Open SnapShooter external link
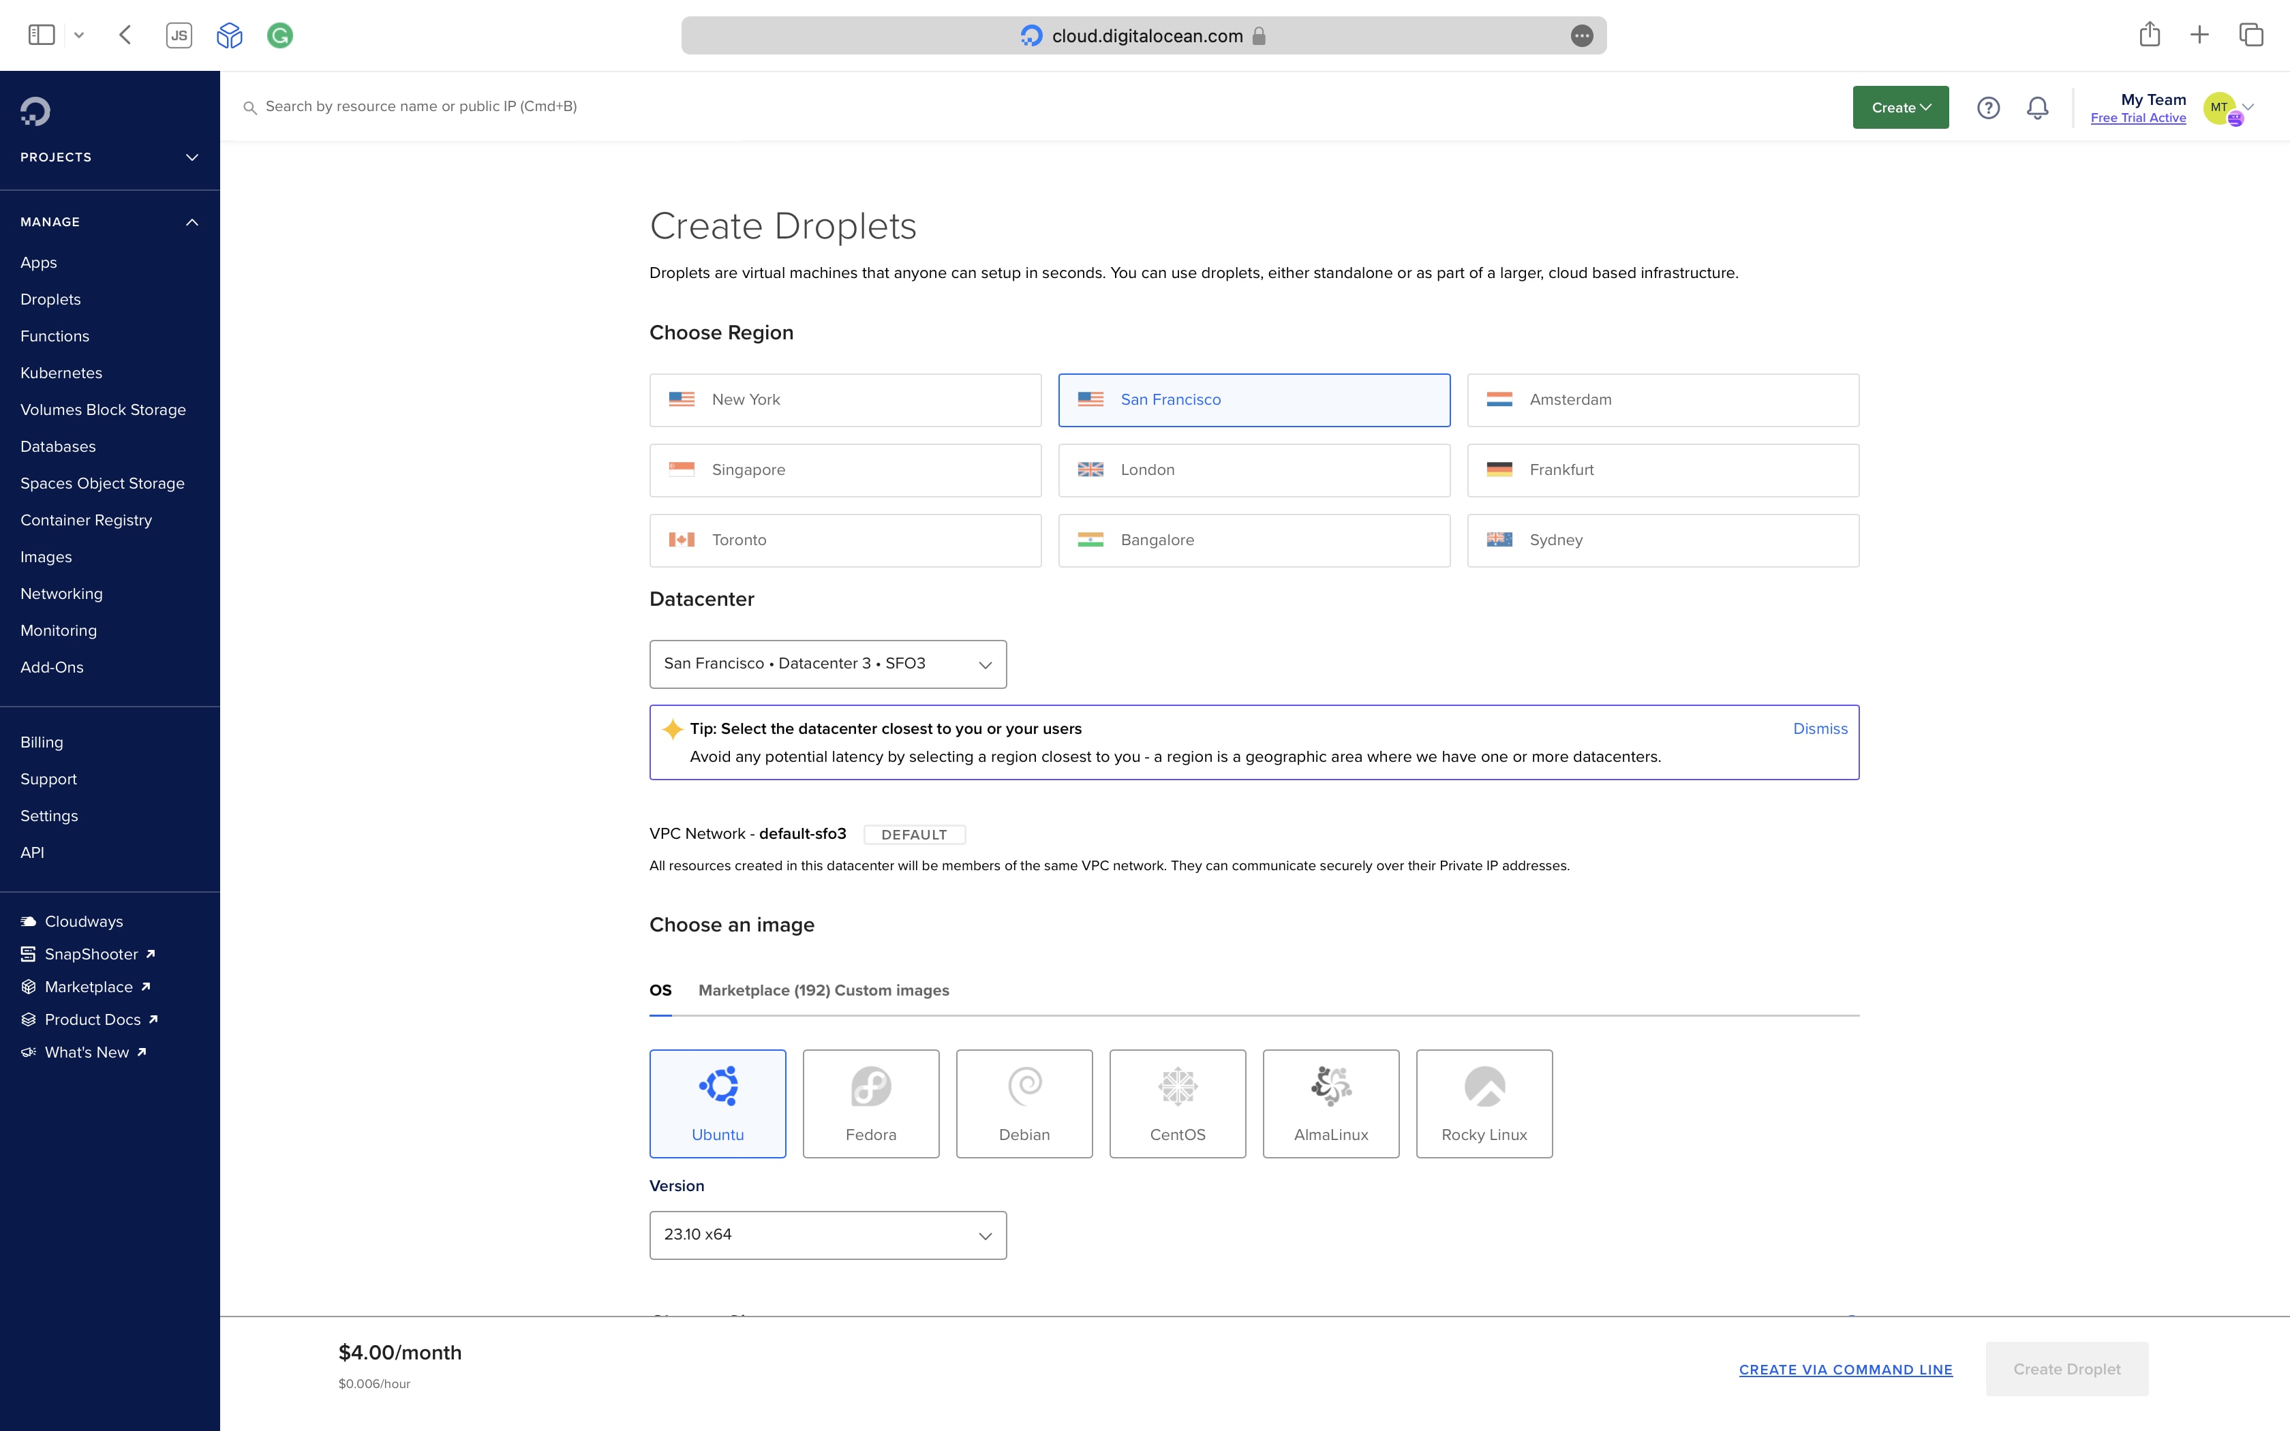The image size is (2290, 1431). (x=88, y=954)
